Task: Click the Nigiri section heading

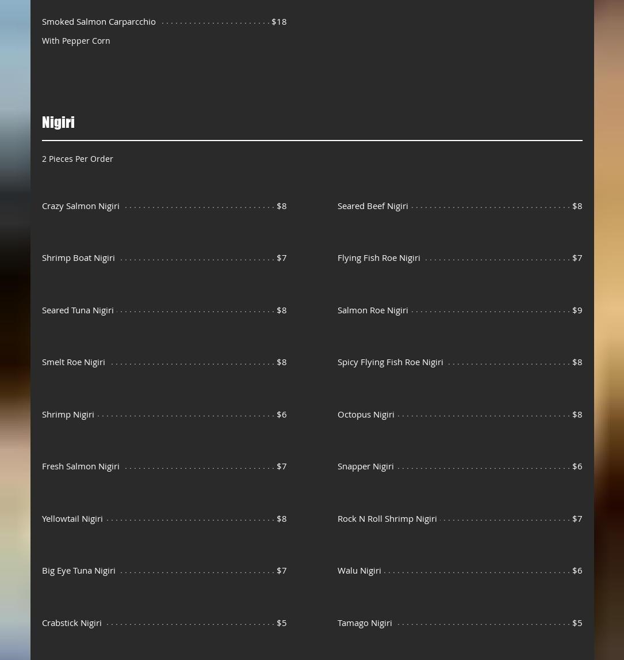Action: pyautogui.click(x=59, y=123)
